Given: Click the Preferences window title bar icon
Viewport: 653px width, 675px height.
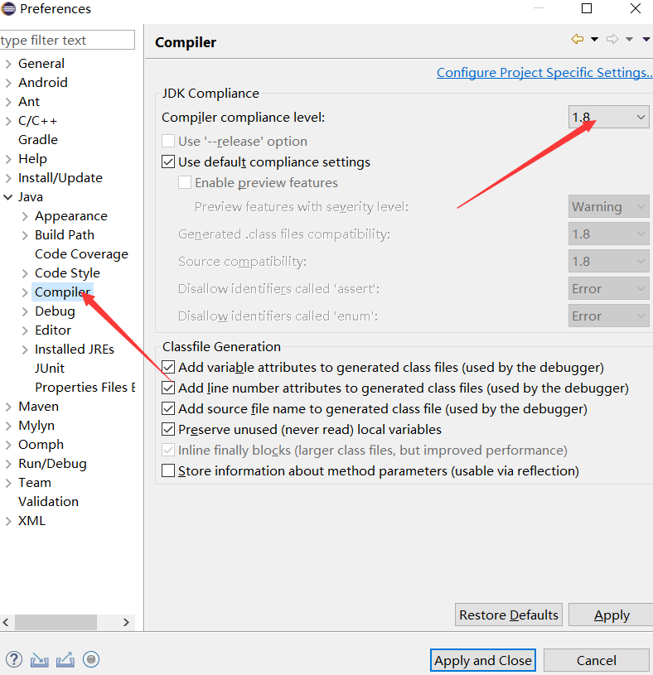Looking at the screenshot, I should click(x=10, y=8).
